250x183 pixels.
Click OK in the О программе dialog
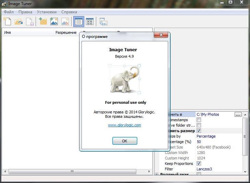pos(125,141)
